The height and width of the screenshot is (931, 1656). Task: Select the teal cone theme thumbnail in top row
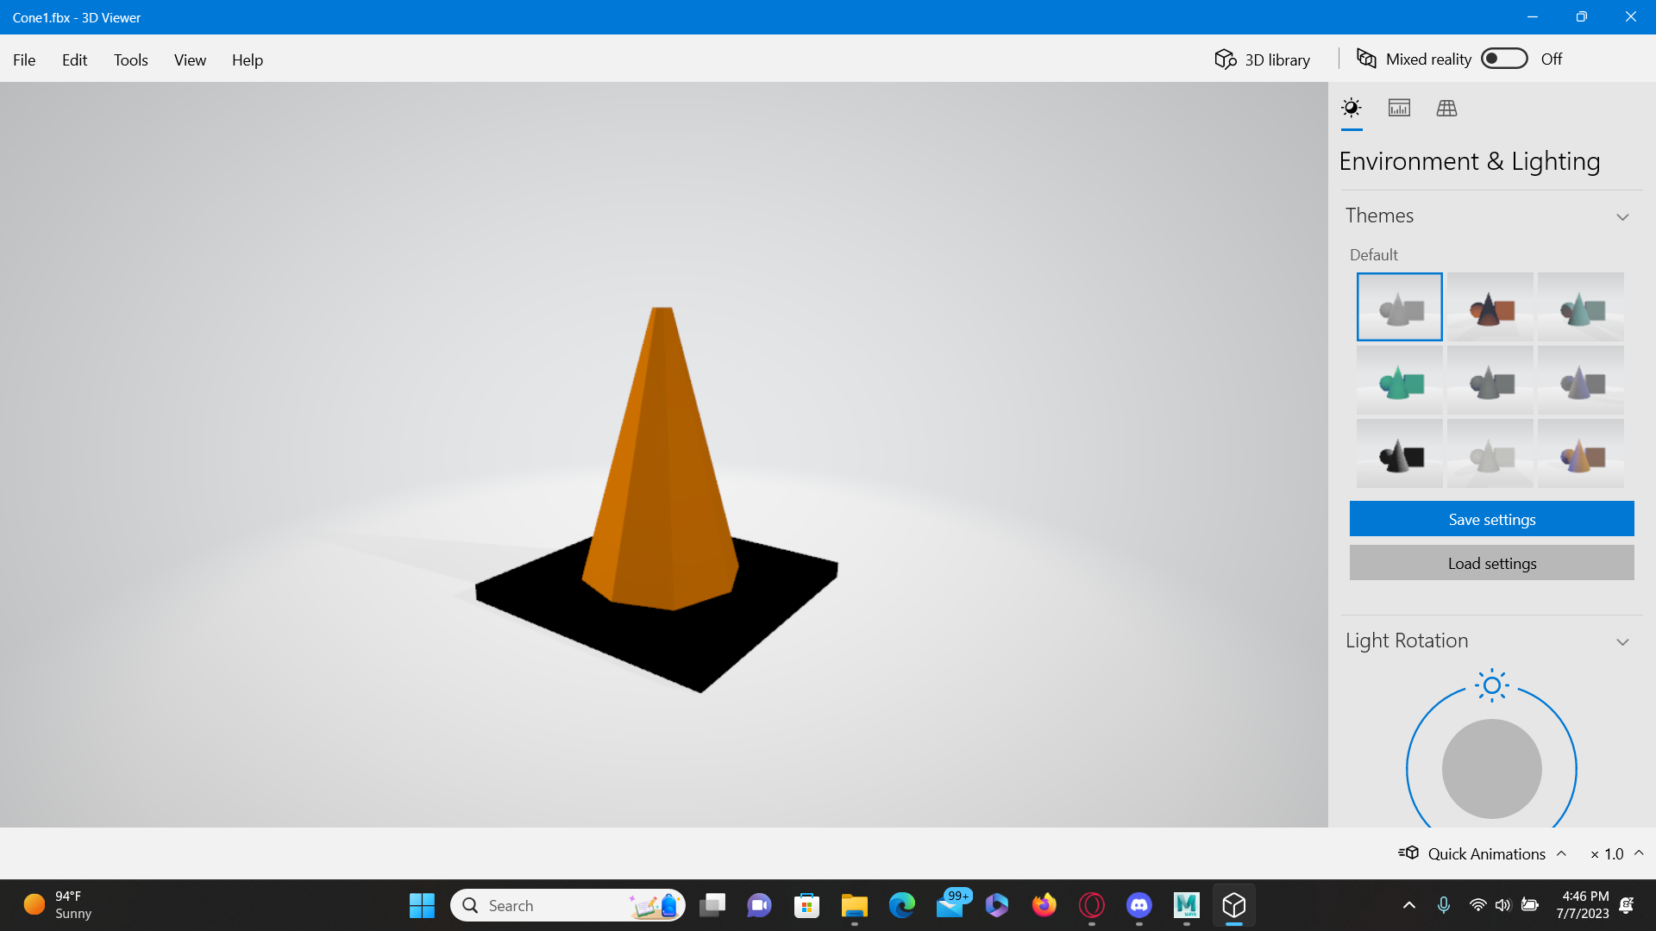(x=1580, y=307)
